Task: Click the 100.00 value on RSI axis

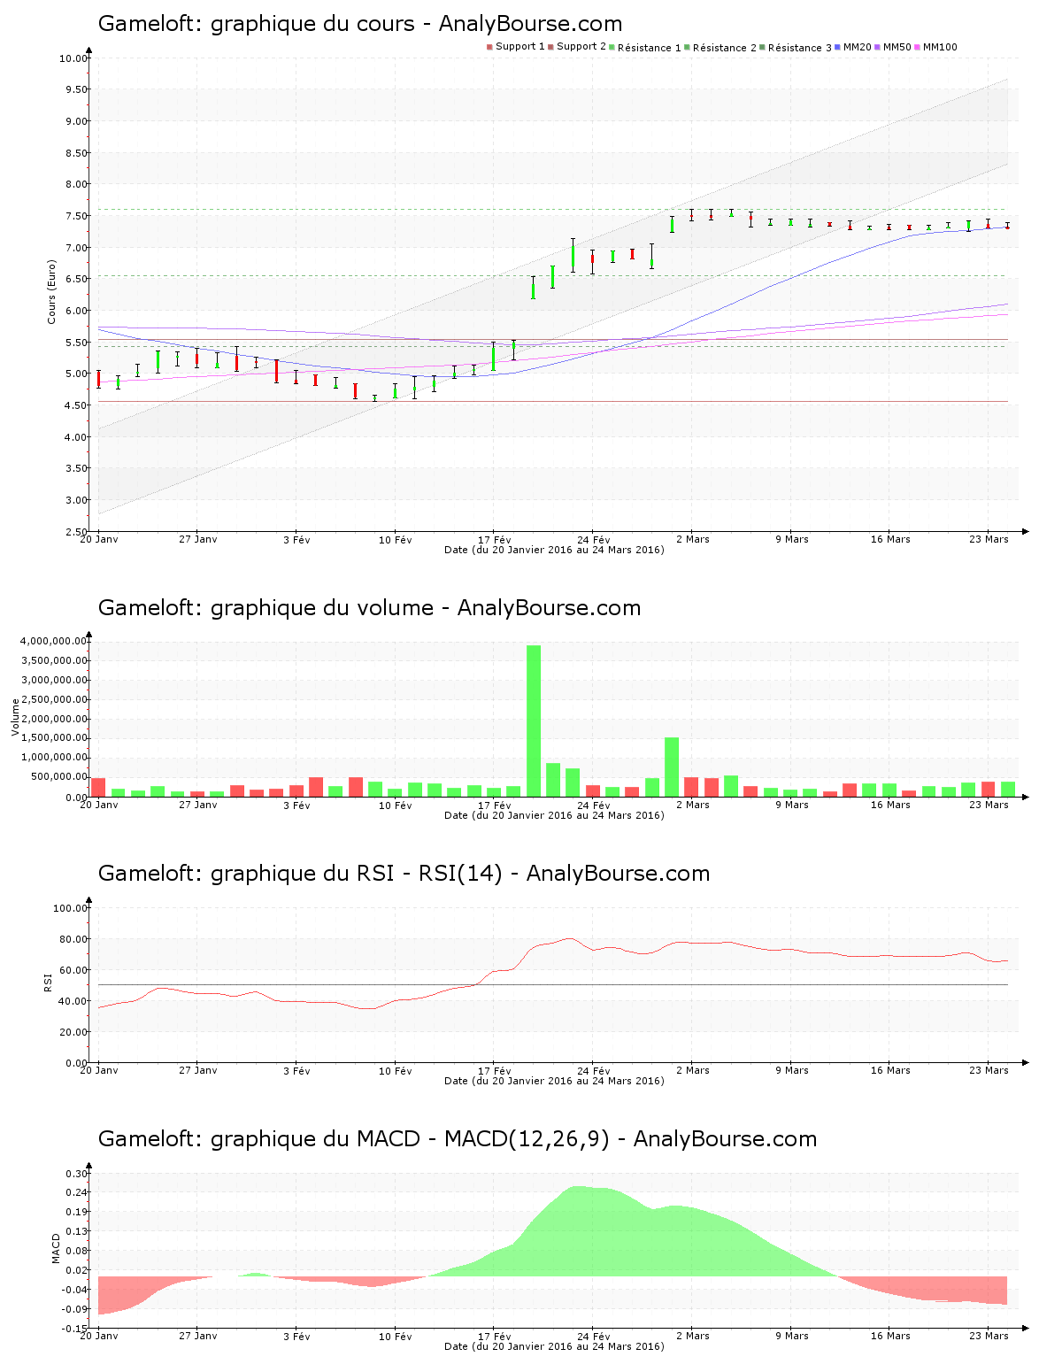Action: click(70, 908)
